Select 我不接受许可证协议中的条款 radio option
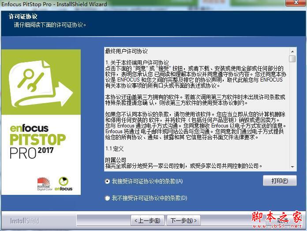The width and height of the screenshot is (307, 231). [x=107, y=198]
